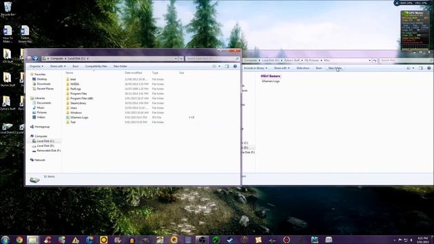434x244 pixels.
Task: Open Documents library
Action: (x=43, y=103)
